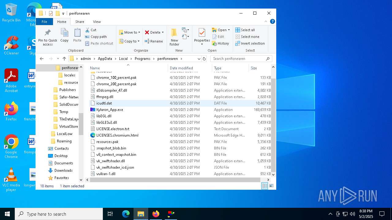Click the horizontal scrollbar of file list

[x=175, y=180]
